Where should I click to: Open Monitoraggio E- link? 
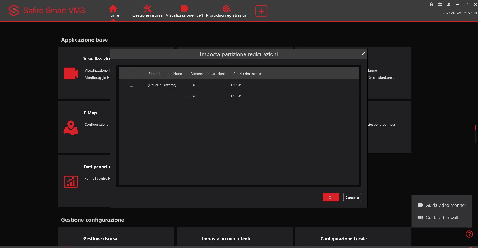click(97, 78)
